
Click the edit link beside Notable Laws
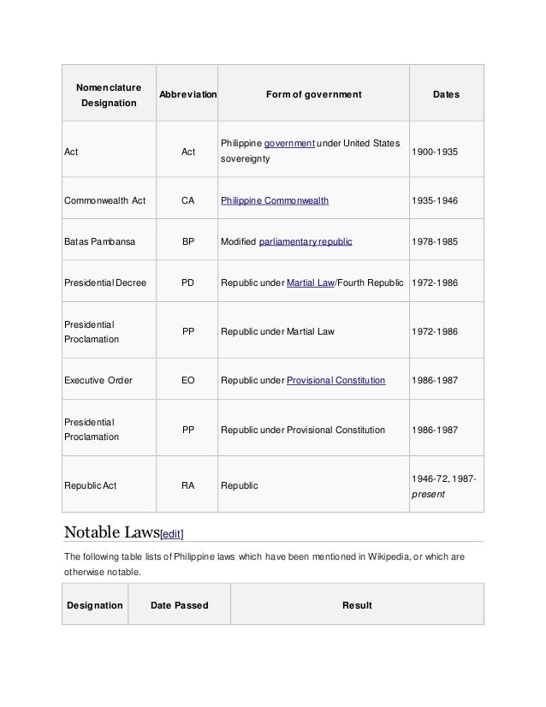point(172,534)
